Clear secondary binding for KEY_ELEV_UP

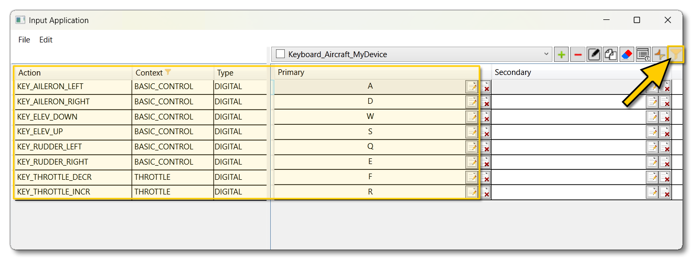click(x=665, y=132)
